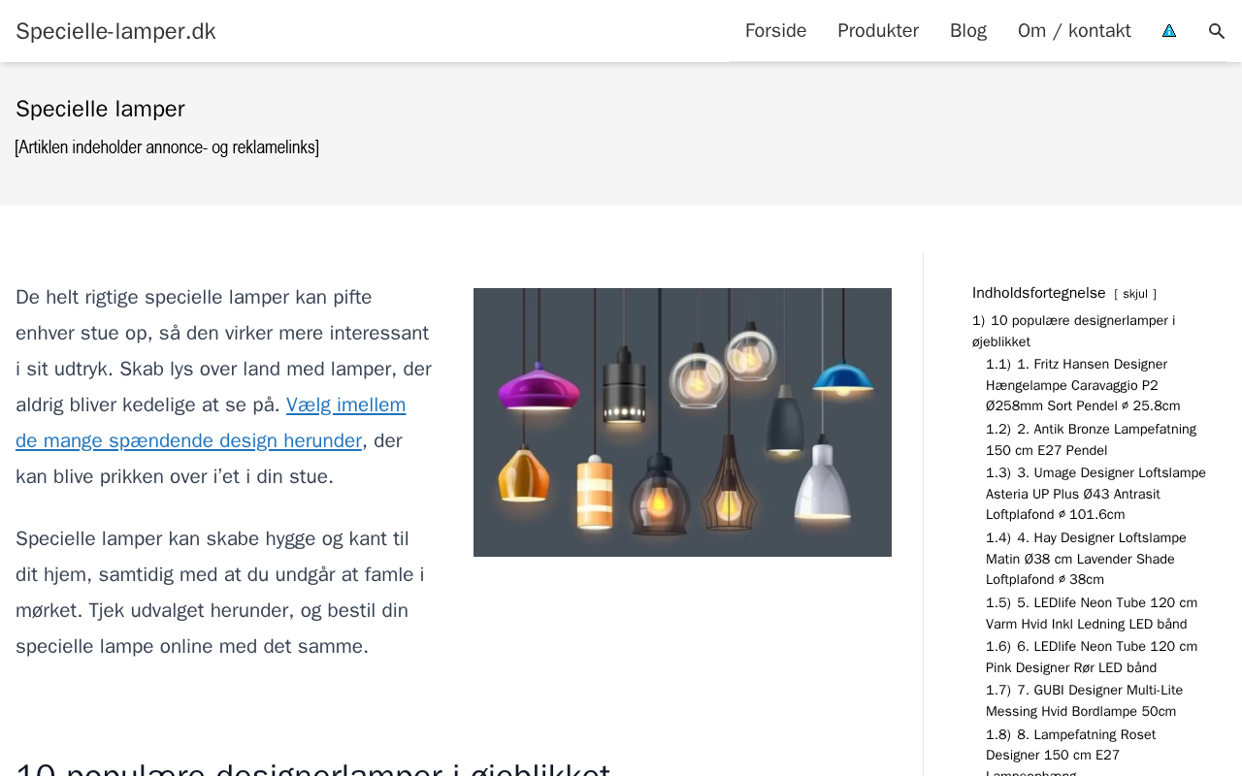Hide the table of contents via skjul

click(x=1135, y=294)
